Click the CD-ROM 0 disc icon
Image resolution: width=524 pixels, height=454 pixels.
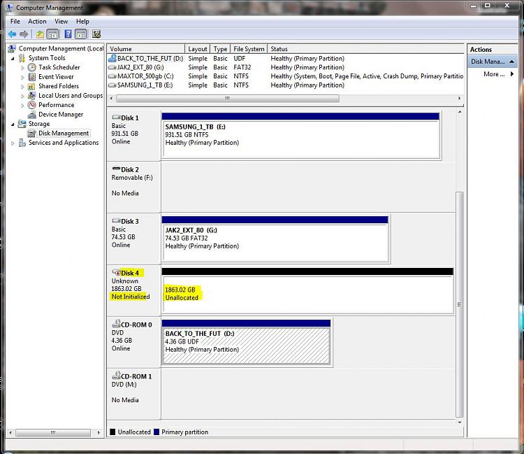[x=116, y=323]
